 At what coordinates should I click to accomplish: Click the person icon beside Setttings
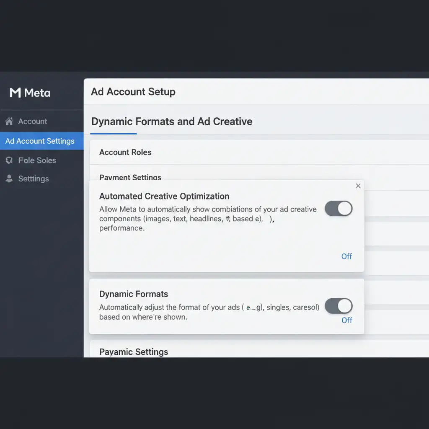pyautogui.click(x=9, y=178)
